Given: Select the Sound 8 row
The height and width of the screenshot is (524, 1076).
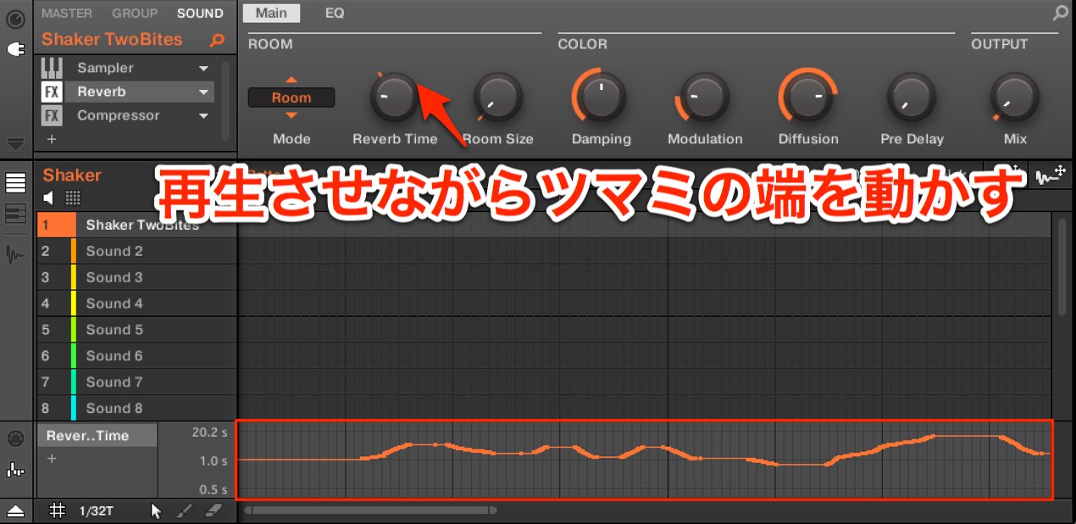Looking at the screenshot, I should (137, 408).
